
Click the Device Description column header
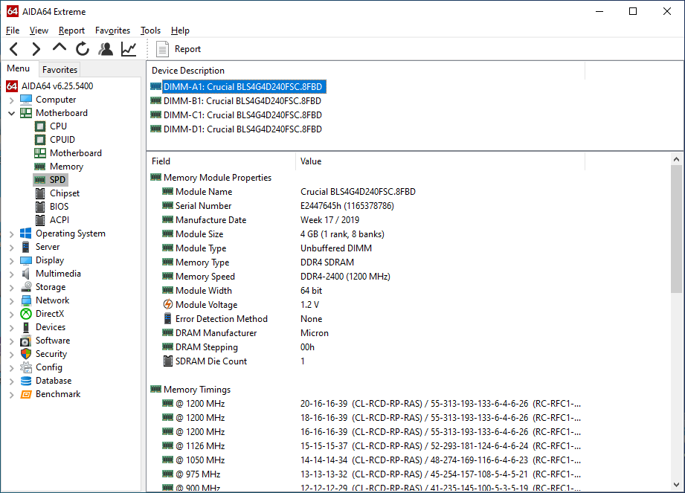click(366, 71)
